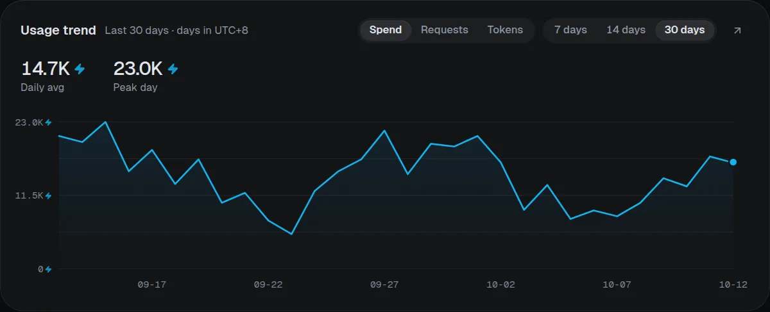Click the lightning icon next to 0 axis label
This screenshot has height=312, width=770.
tap(48, 269)
